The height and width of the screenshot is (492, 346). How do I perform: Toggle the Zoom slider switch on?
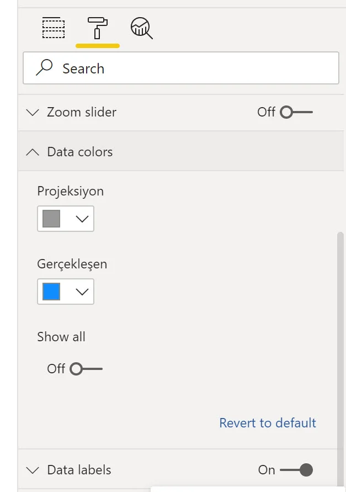(x=296, y=112)
